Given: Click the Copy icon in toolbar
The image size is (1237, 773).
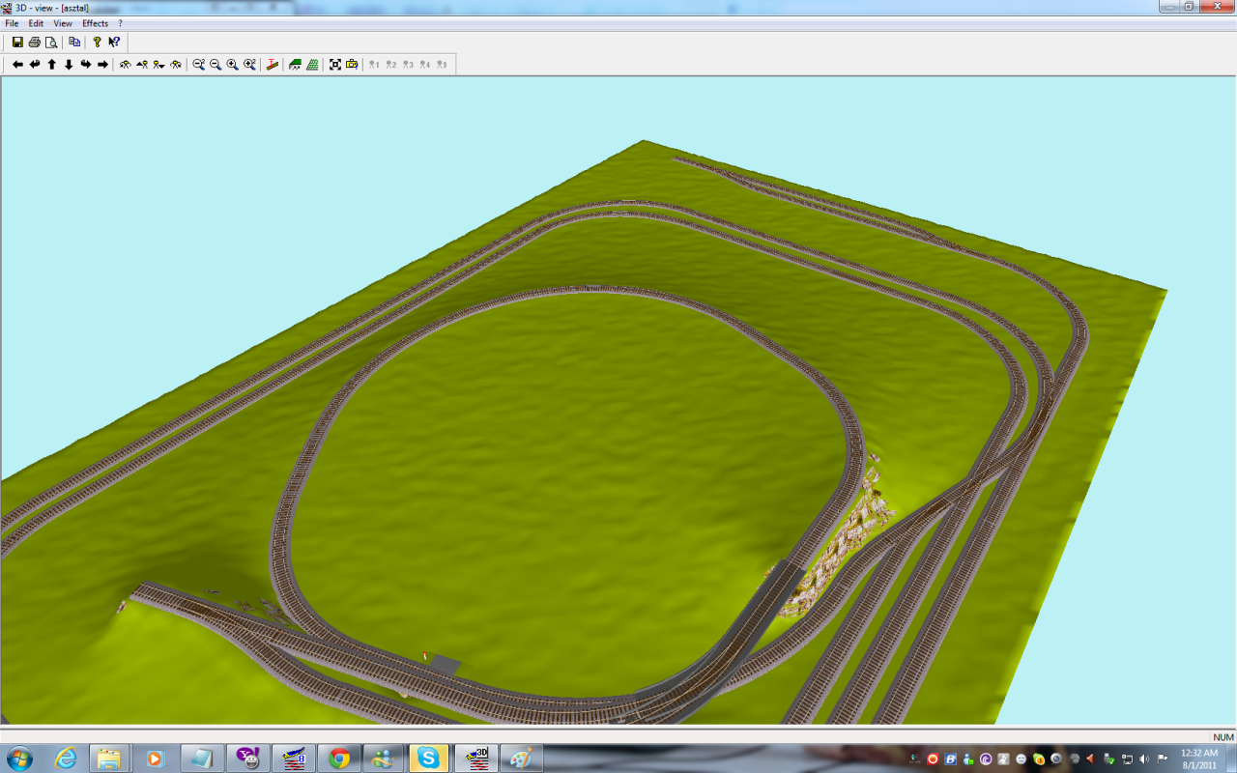Looking at the screenshot, I should point(74,43).
